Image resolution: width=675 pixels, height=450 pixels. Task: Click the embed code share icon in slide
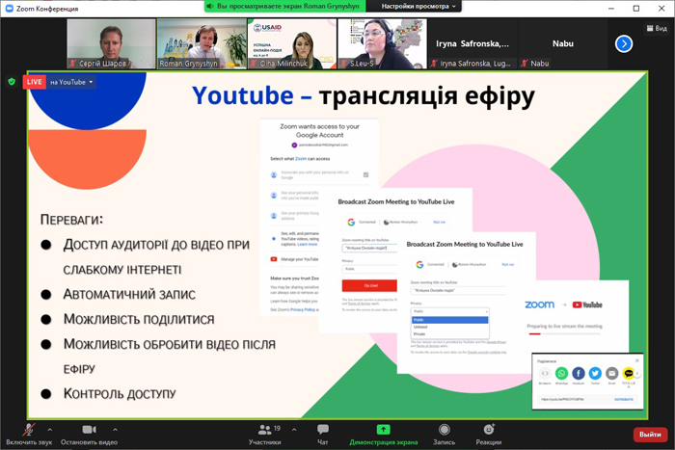point(545,374)
